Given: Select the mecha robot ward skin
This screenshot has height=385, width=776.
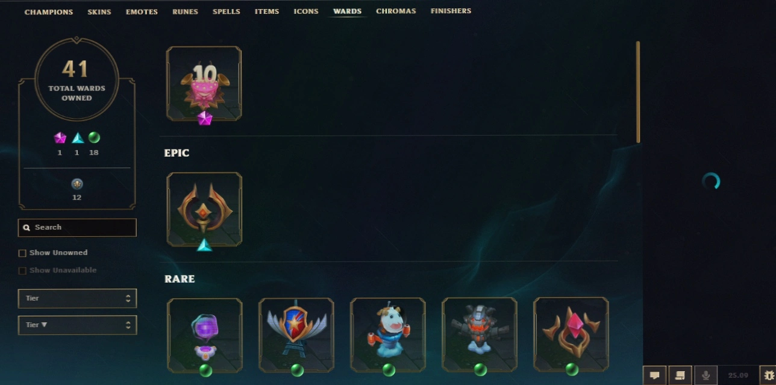Looking at the screenshot, I should 479,334.
